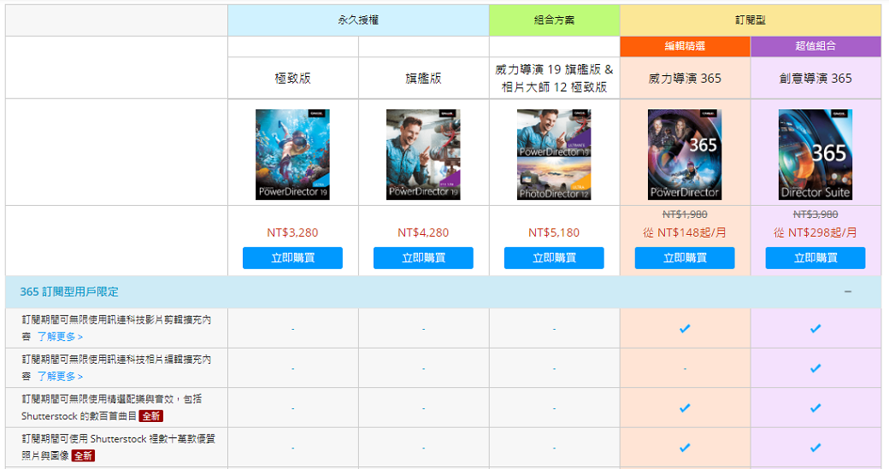
Task: Click 全新 badge on Shutterstock music row
Action: [x=150, y=416]
